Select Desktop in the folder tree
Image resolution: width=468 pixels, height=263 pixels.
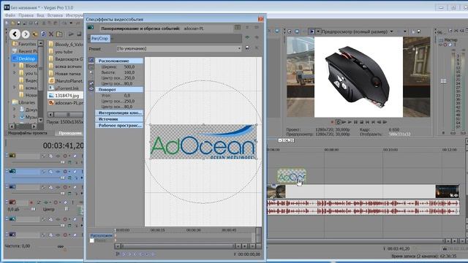click(x=24, y=58)
